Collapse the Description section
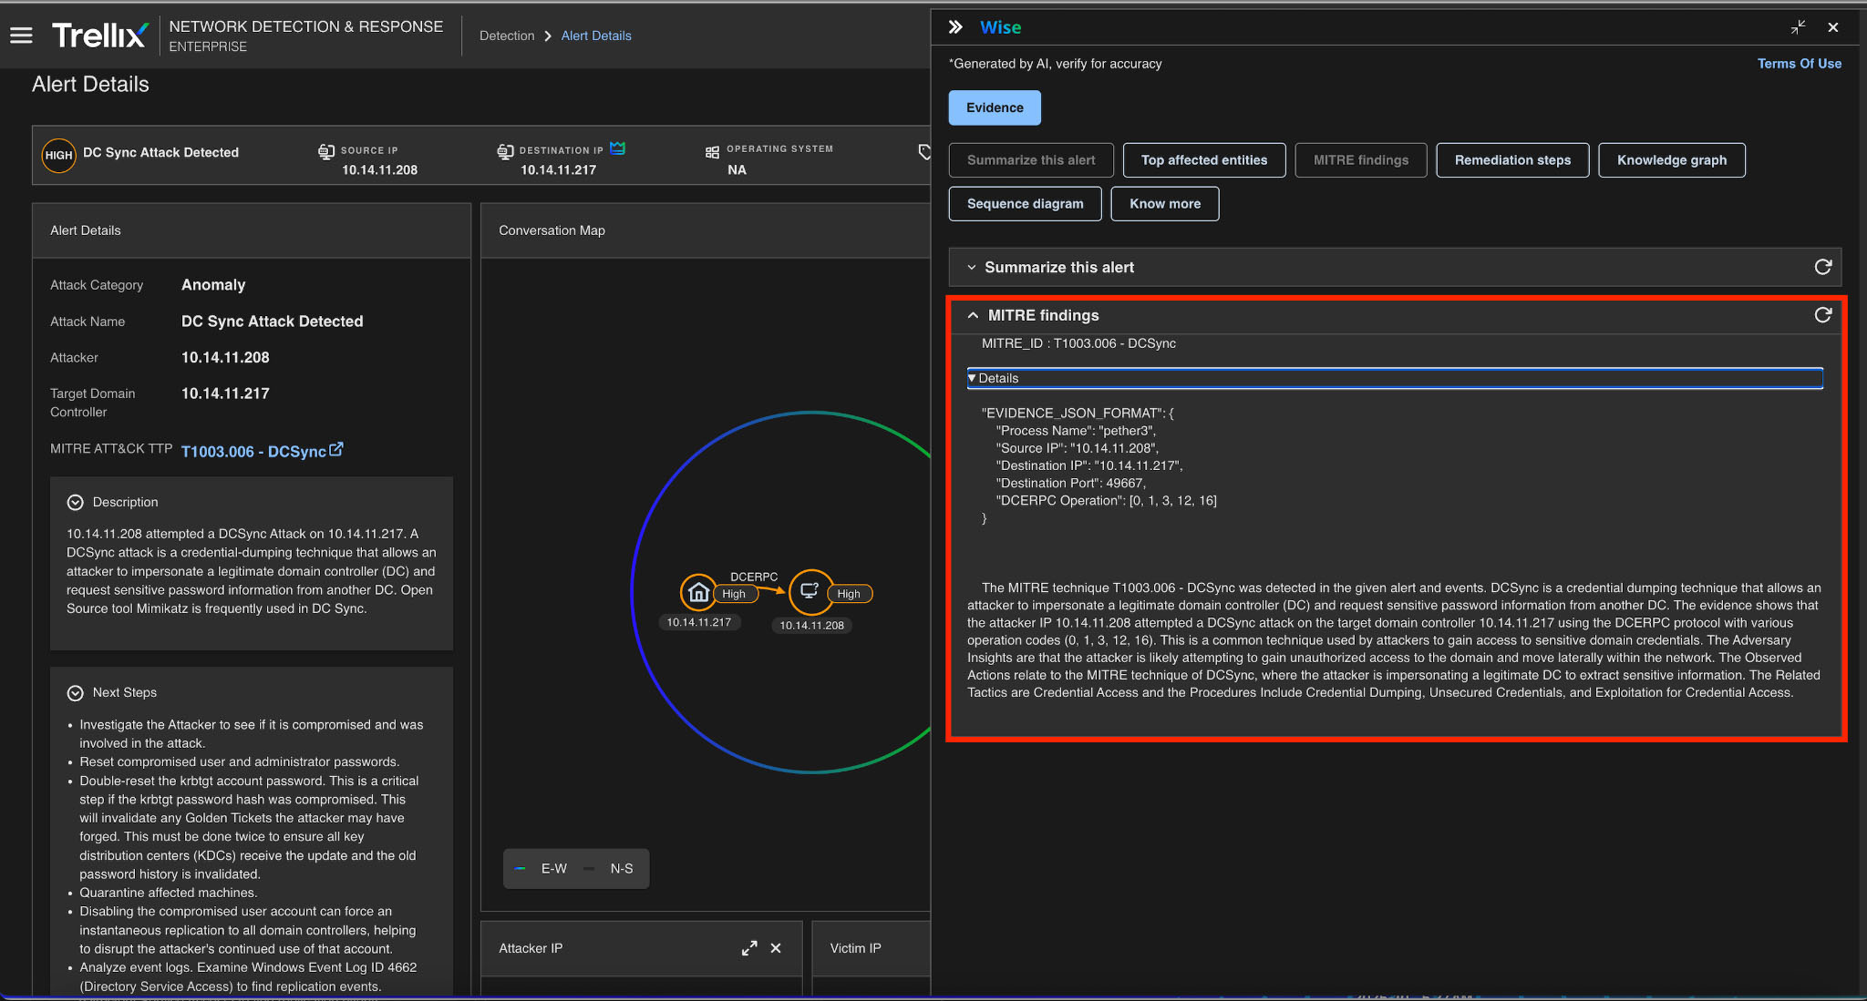Image resolution: width=1867 pixels, height=1001 pixels. pyautogui.click(x=76, y=502)
